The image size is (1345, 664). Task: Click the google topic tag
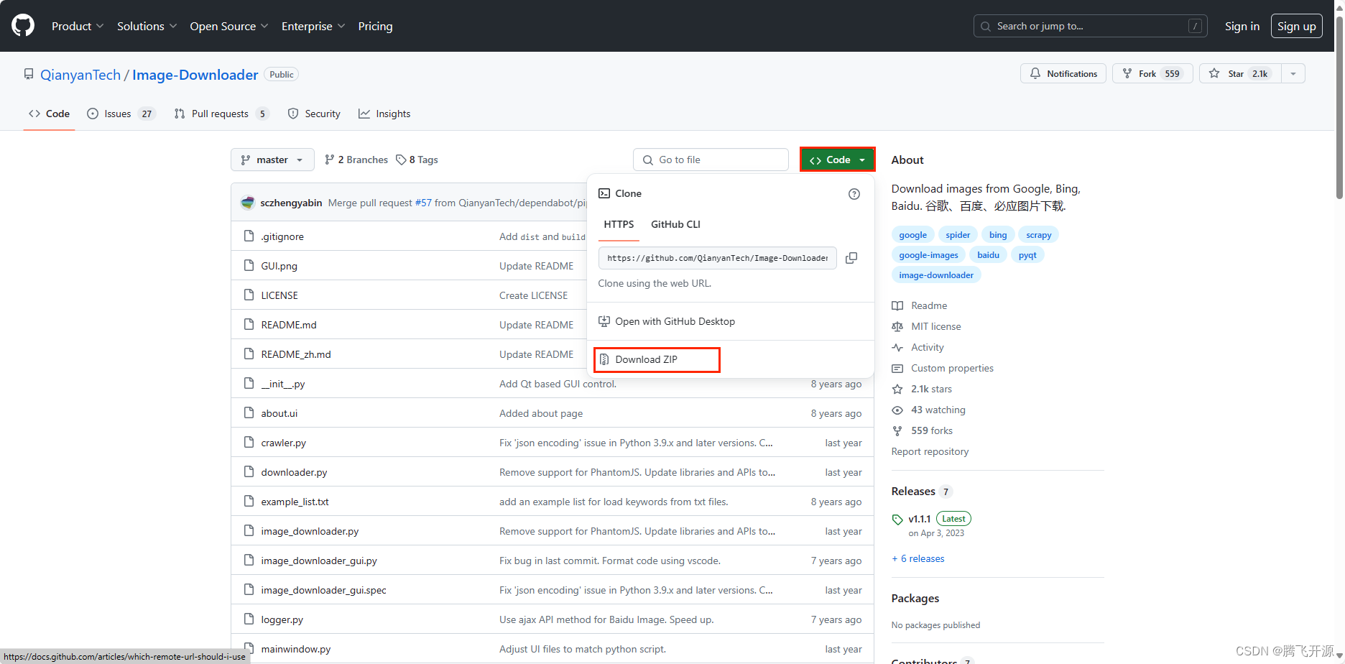[912, 235]
